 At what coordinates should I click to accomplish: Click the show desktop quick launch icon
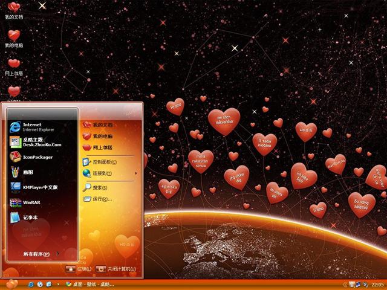[x=49, y=285]
